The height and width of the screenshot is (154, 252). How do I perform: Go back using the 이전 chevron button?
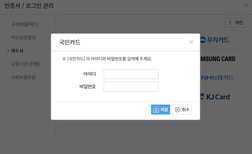234,23
